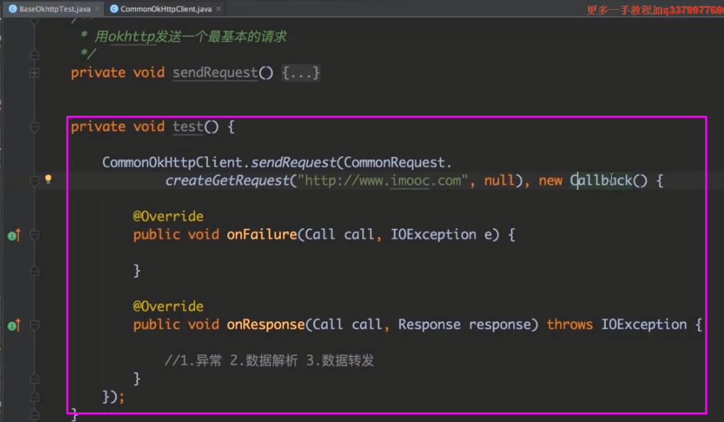Click the 'sendRequest' method name declaration
Image resolution: width=724 pixels, height=422 pixels.
[215, 73]
